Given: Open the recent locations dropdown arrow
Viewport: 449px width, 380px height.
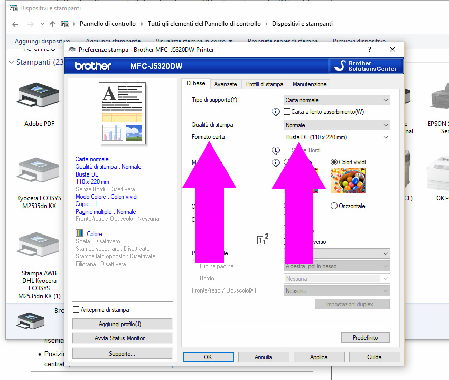Looking at the screenshot, I should 42,24.
